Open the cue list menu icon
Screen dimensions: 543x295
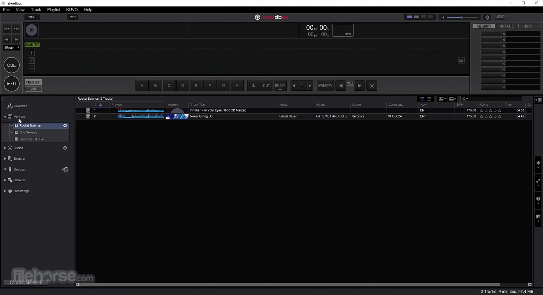[461, 60]
